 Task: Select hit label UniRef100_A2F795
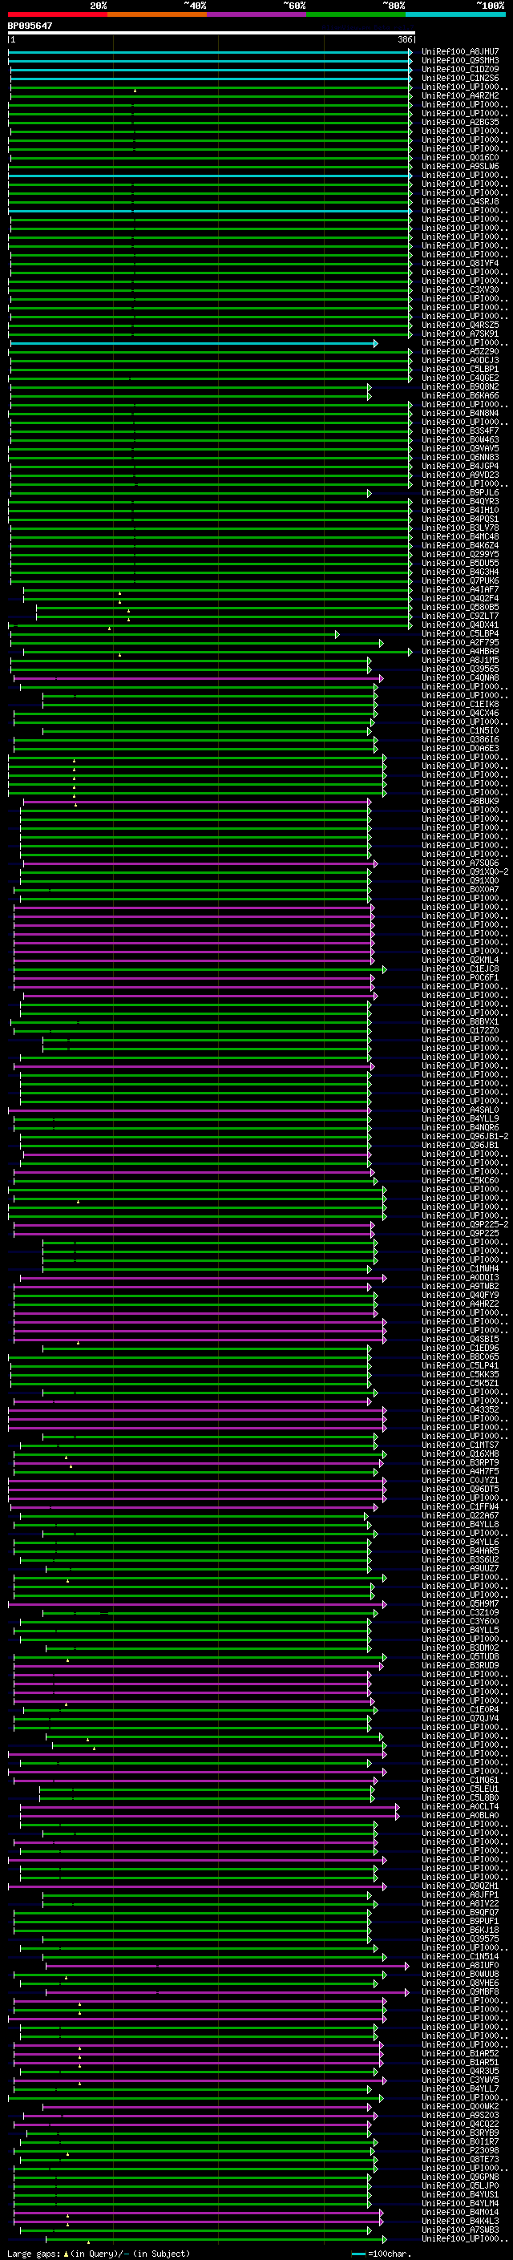click(x=460, y=642)
